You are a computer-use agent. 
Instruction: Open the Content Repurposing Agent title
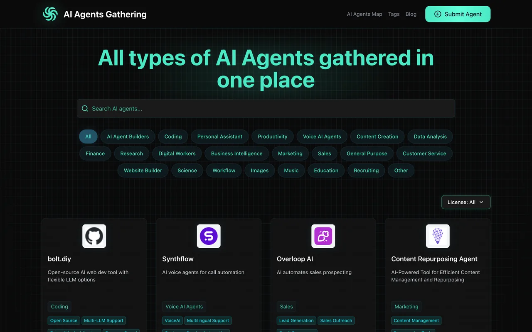click(434, 259)
